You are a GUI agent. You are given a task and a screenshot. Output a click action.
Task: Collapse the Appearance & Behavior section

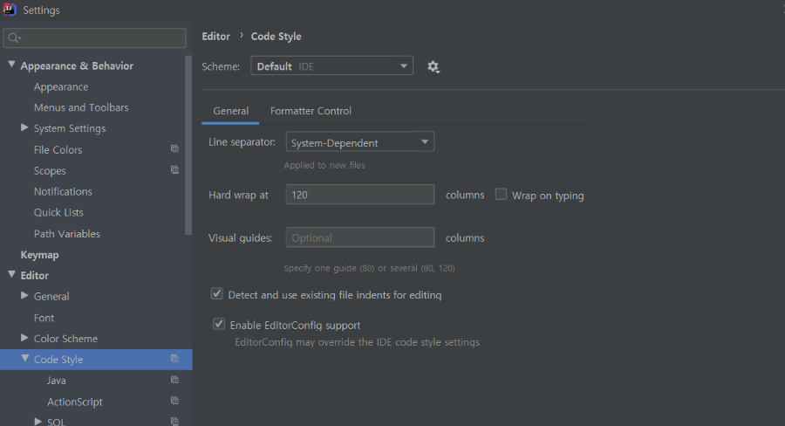(x=12, y=65)
